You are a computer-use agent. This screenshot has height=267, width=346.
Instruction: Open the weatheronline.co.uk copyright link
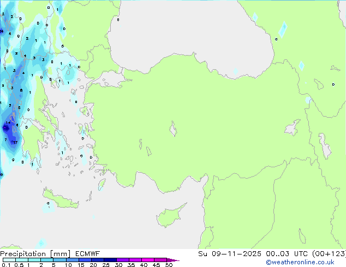coord(300,262)
